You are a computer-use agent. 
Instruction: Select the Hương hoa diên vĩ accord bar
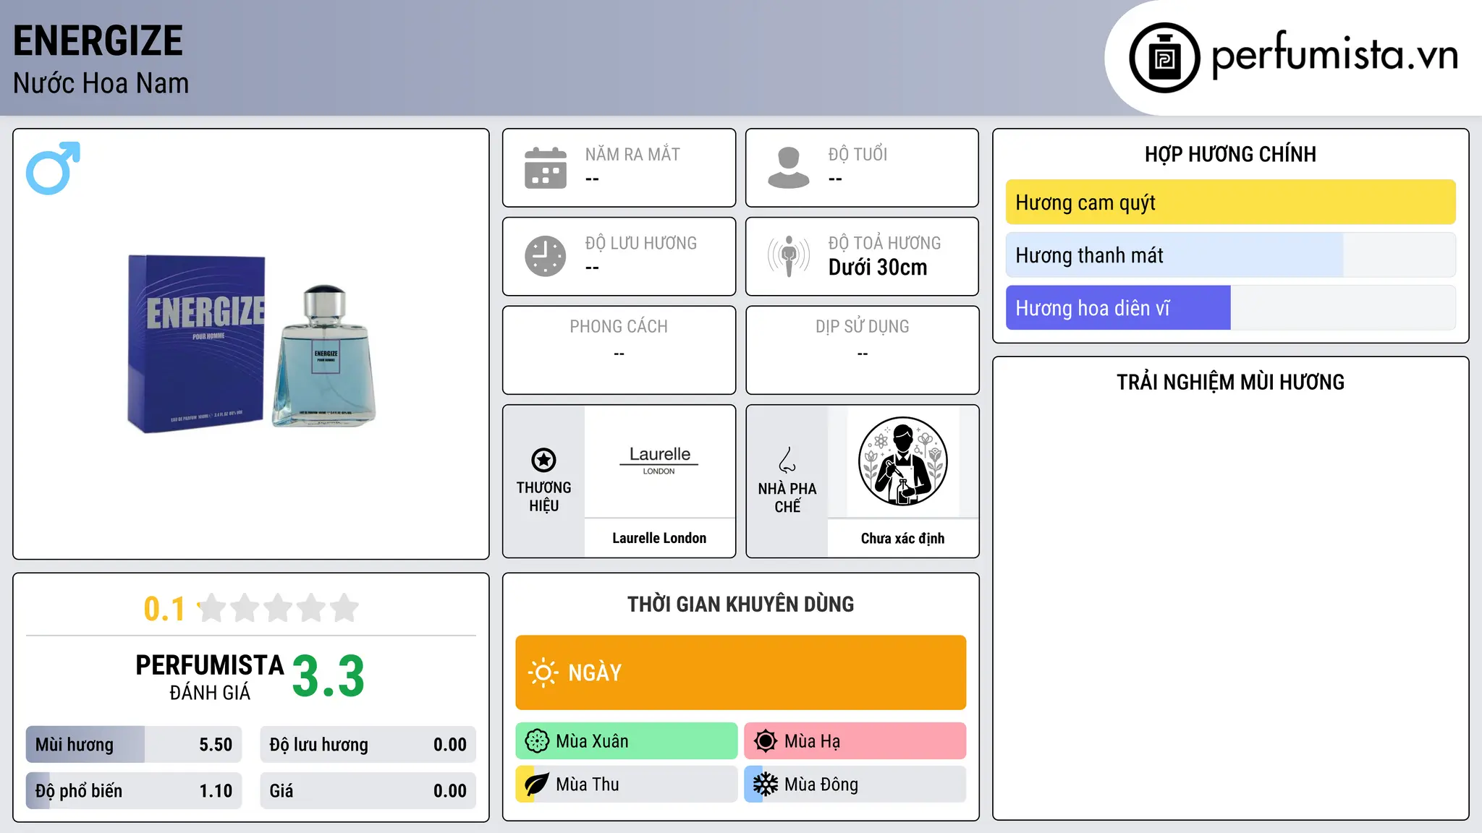pos(1230,308)
